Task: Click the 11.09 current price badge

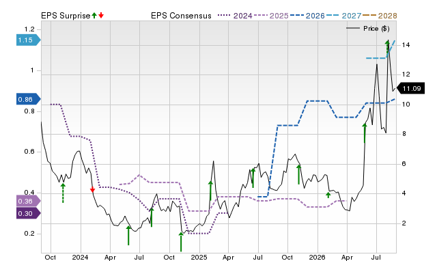Action: pos(410,89)
